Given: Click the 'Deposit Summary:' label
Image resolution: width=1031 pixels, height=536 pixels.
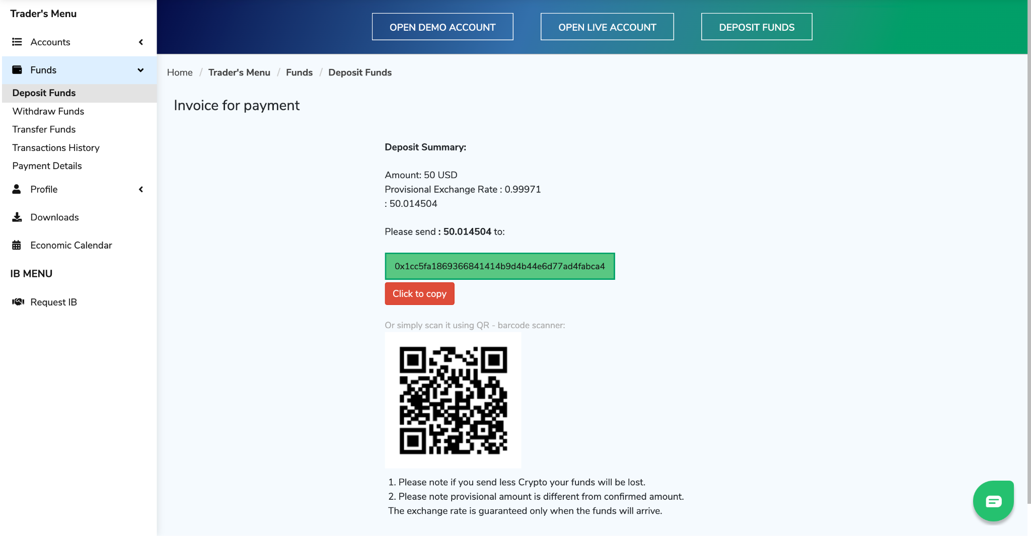Looking at the screenshot, I should pyautogui.click(x=425, y=147).
